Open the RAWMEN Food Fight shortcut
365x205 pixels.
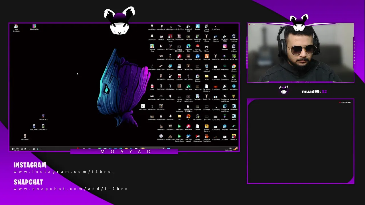[206, 138]
